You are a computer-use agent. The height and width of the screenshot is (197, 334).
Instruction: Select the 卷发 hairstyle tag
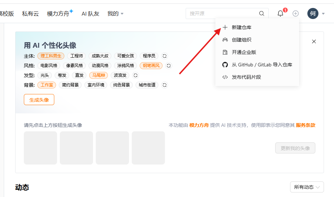(62, 75)
